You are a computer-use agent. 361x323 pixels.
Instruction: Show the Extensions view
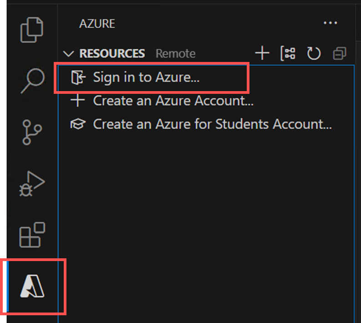pyautogui.click(x=32, y=235)
